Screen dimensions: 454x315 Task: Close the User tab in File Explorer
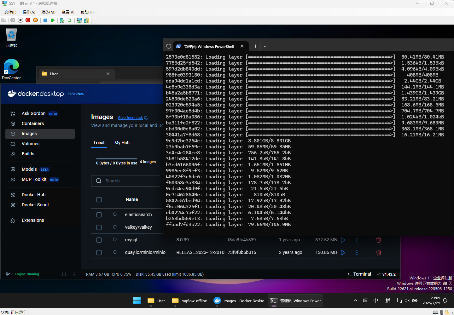(108, 74)
